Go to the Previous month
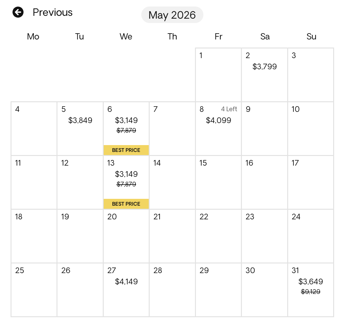The width and height of the screenshot is (349, 320). point(42,12)
